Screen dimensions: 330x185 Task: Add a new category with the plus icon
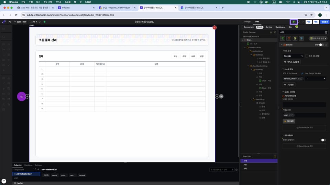click(38, 169)
